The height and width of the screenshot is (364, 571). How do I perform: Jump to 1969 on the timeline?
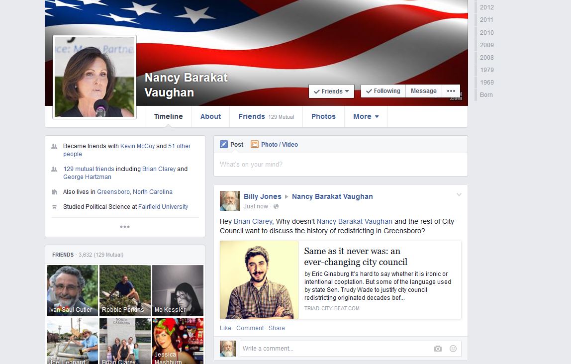click(x=486, y=82)
